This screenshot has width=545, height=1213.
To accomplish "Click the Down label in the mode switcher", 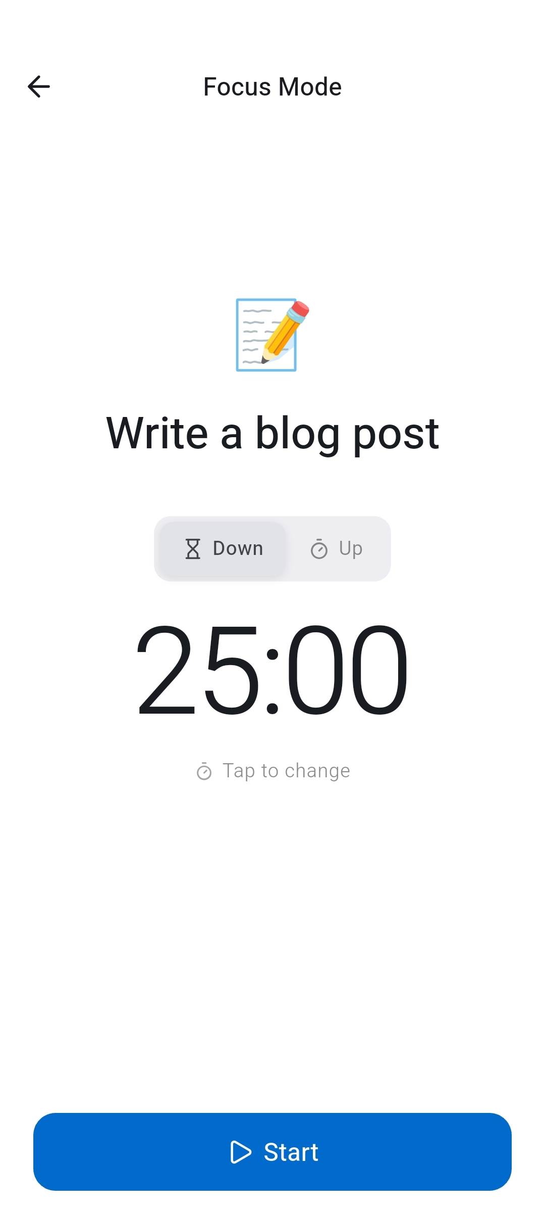I will point(238,549).
